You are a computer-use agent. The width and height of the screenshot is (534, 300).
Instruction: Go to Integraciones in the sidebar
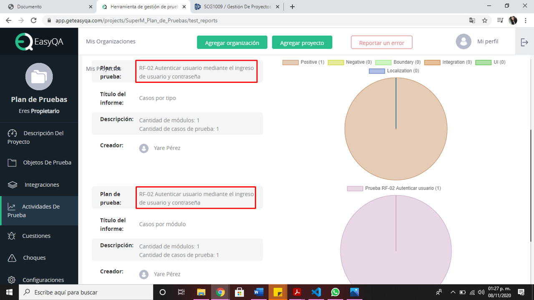click(39, 185)
